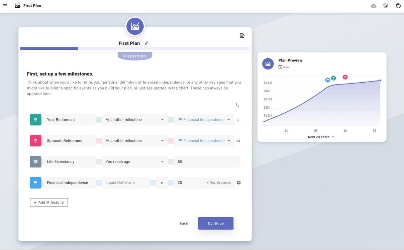
Task: Toggle dark/light theme mode icon
Action: pos(386,6)
